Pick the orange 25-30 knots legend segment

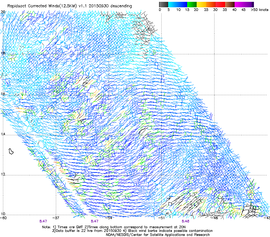coord(211,4)
